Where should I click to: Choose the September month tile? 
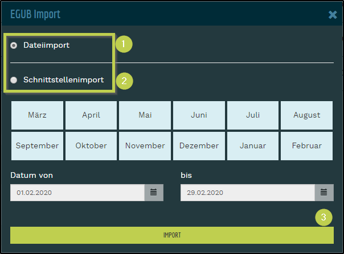[x=37, y=146]
